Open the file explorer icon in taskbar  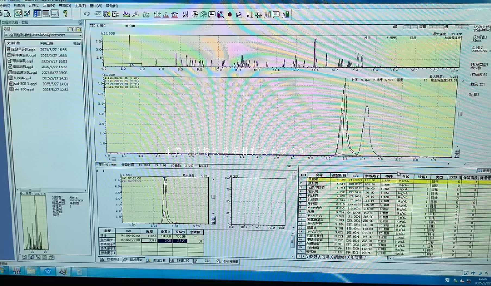31,270
